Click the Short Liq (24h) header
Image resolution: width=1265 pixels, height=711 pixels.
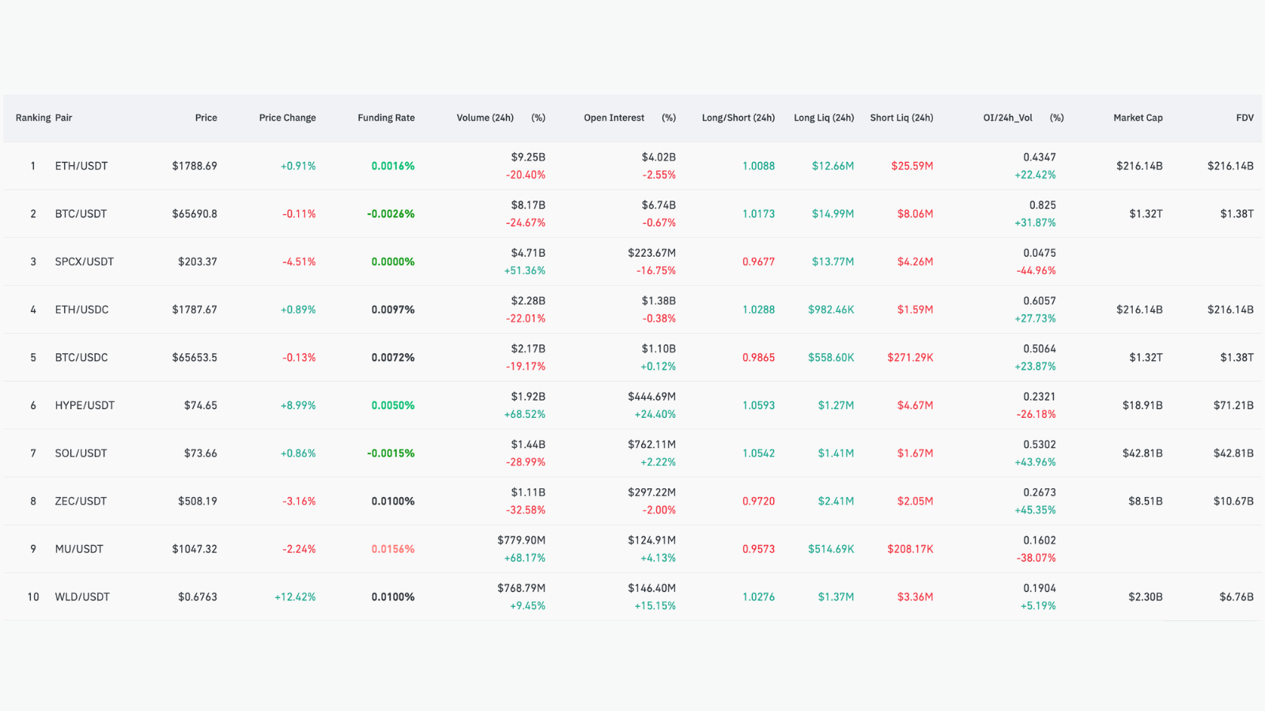(x=901, y=118)
